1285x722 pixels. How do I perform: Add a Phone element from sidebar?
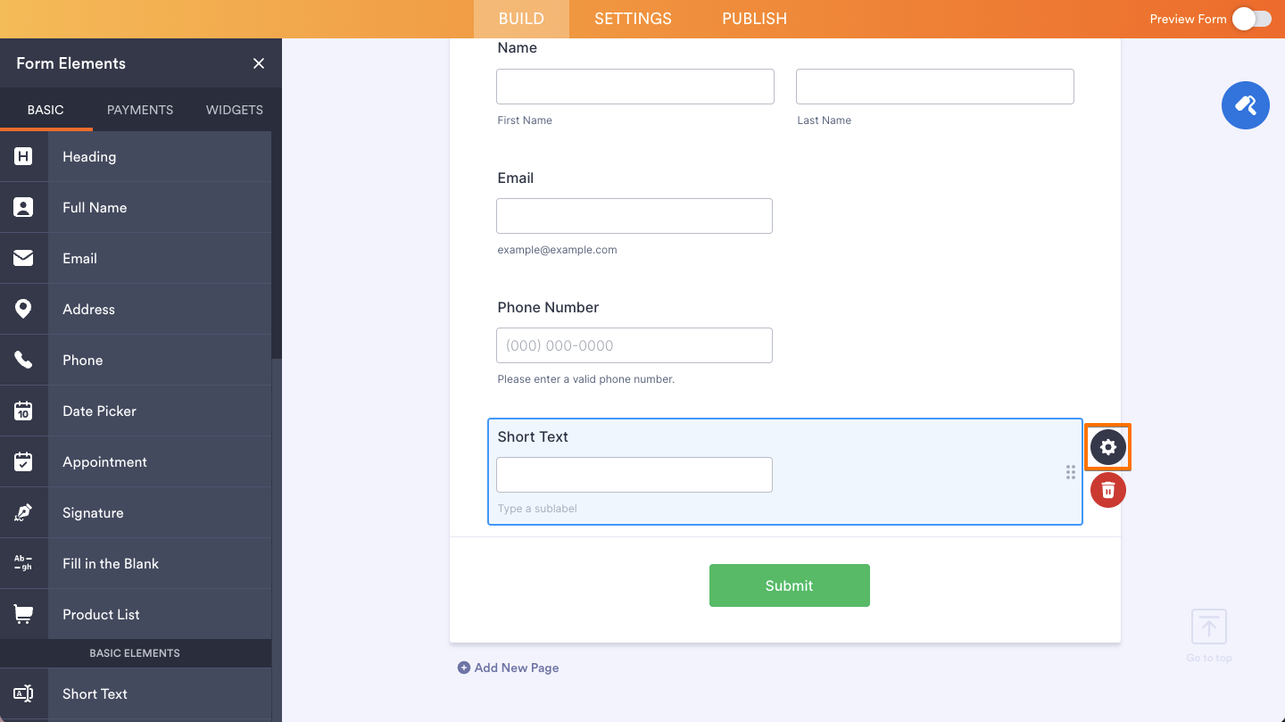click(136, 361)
